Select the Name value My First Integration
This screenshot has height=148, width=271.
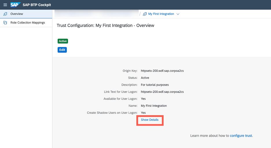[x=154, y=106]
